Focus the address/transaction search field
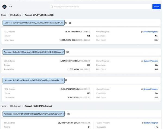Screen dimensions: 163x129 [101, 7]
